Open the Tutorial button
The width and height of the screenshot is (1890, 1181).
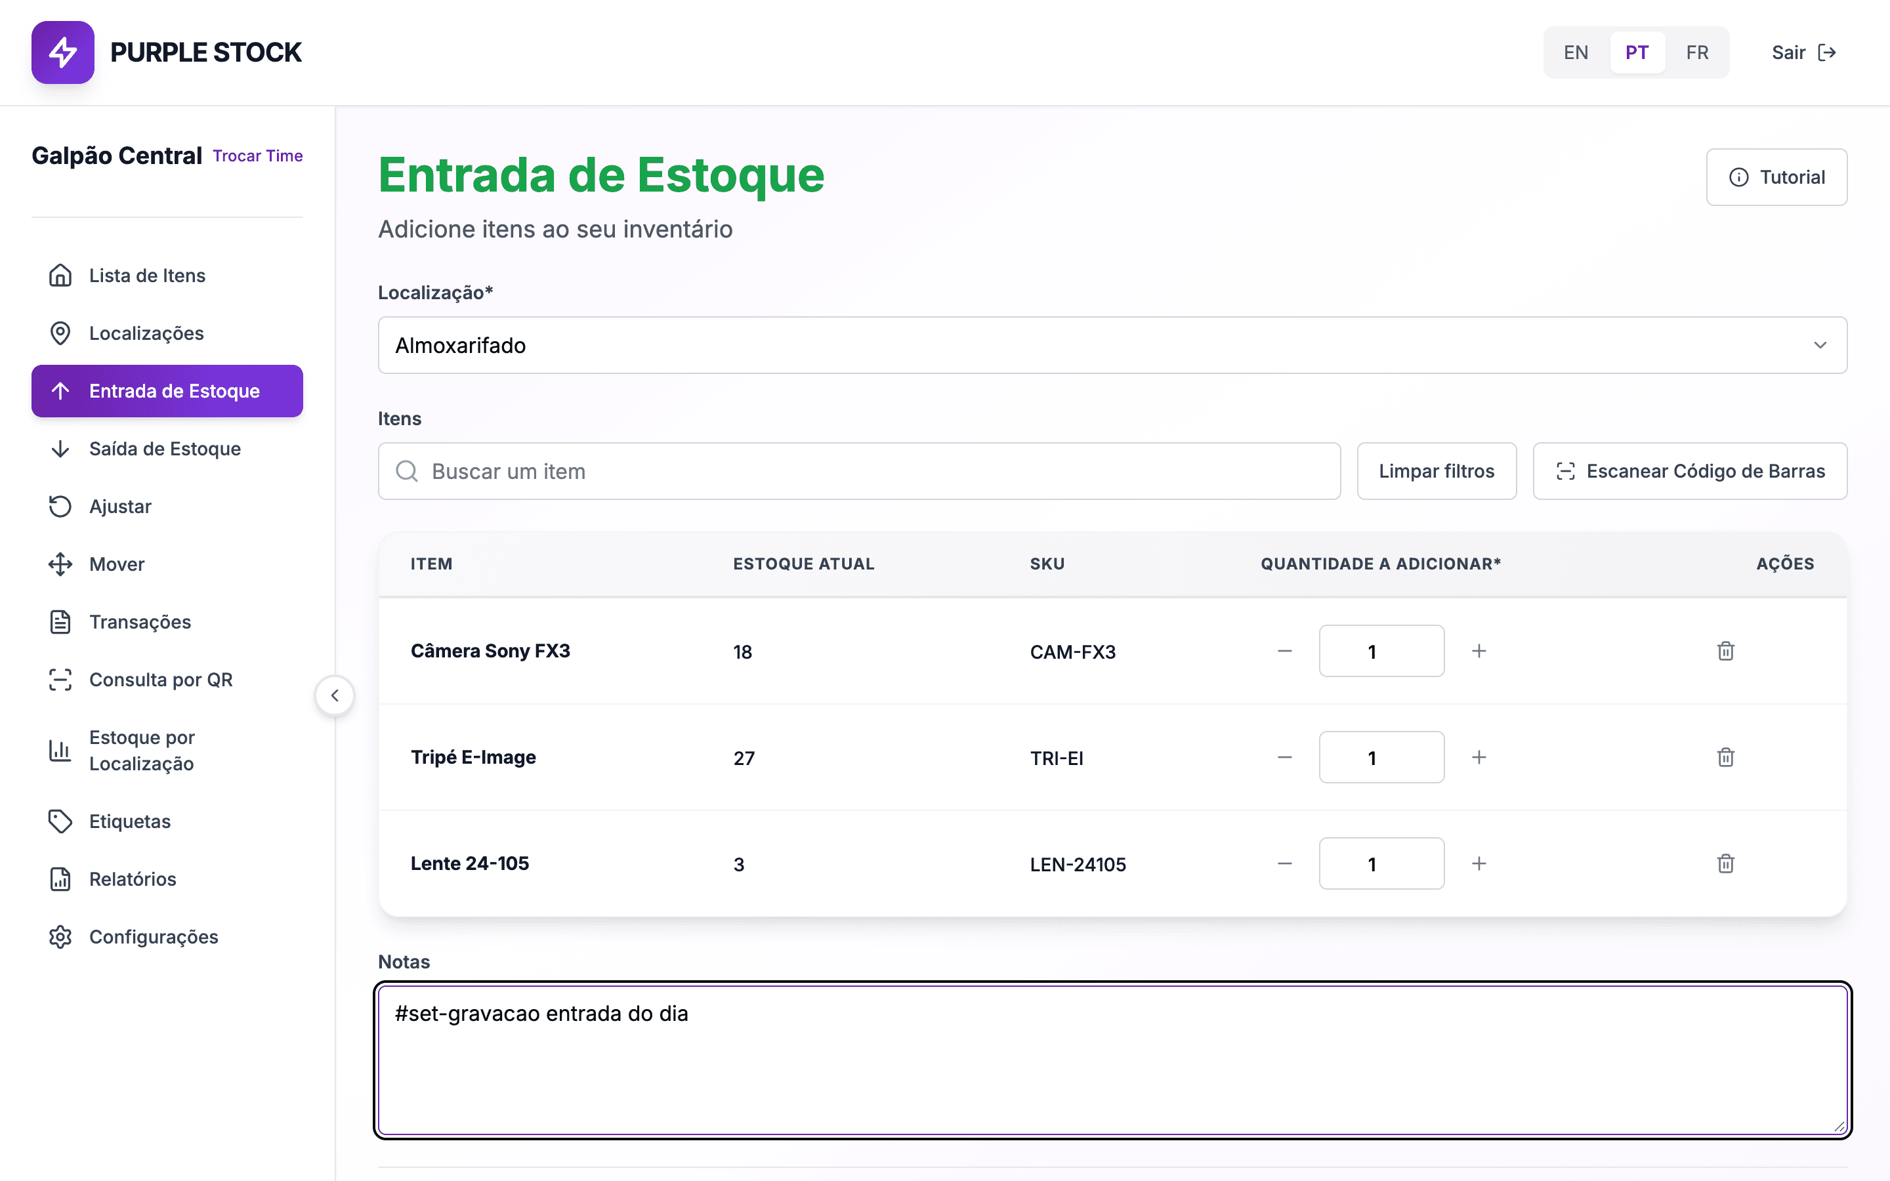[x=1776, y=177]
